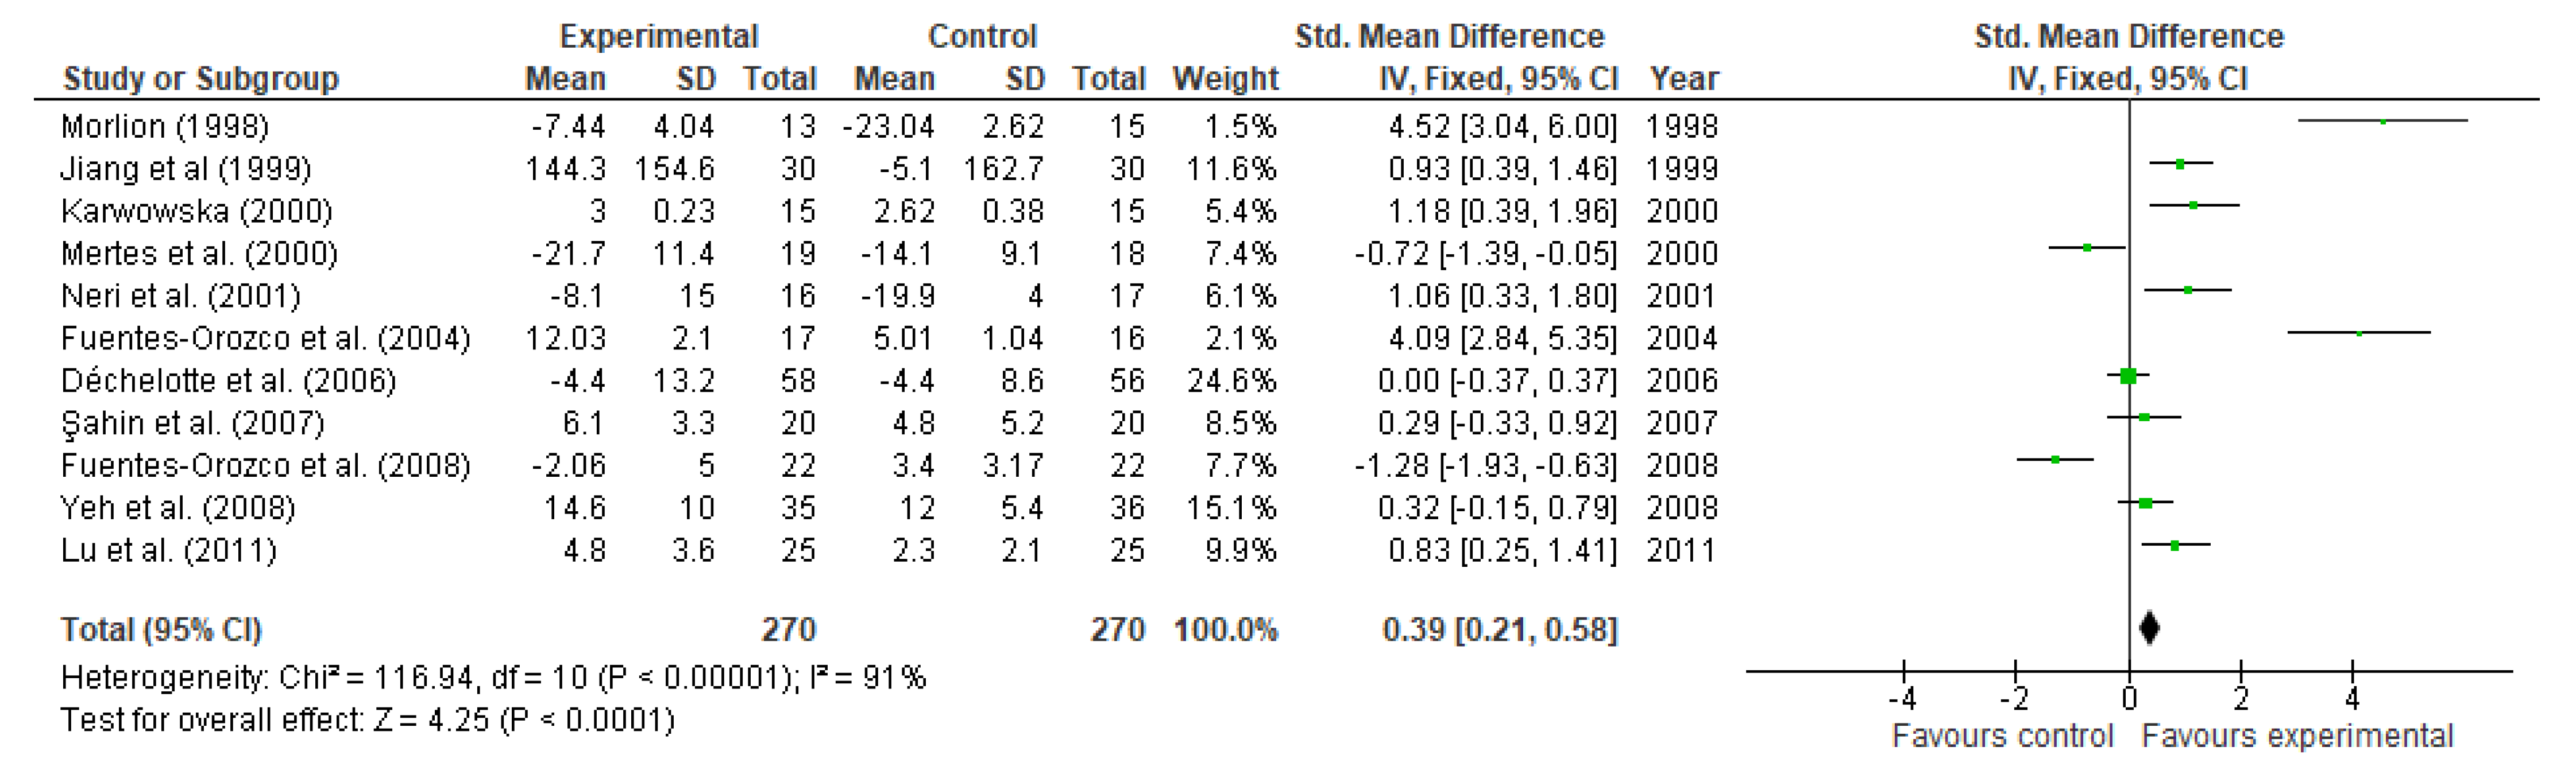Select the Study or Subgroup column header

tap(201, 78)
